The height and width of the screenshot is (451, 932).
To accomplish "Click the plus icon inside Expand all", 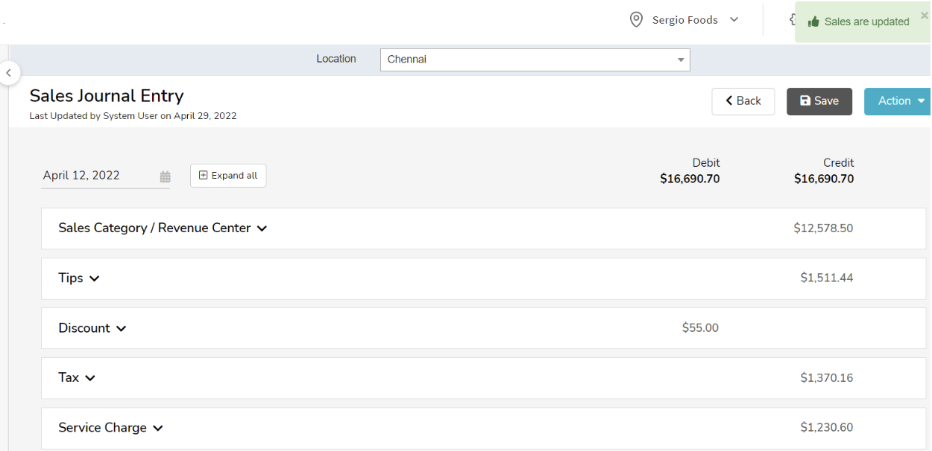I will (x=203, y=176).
